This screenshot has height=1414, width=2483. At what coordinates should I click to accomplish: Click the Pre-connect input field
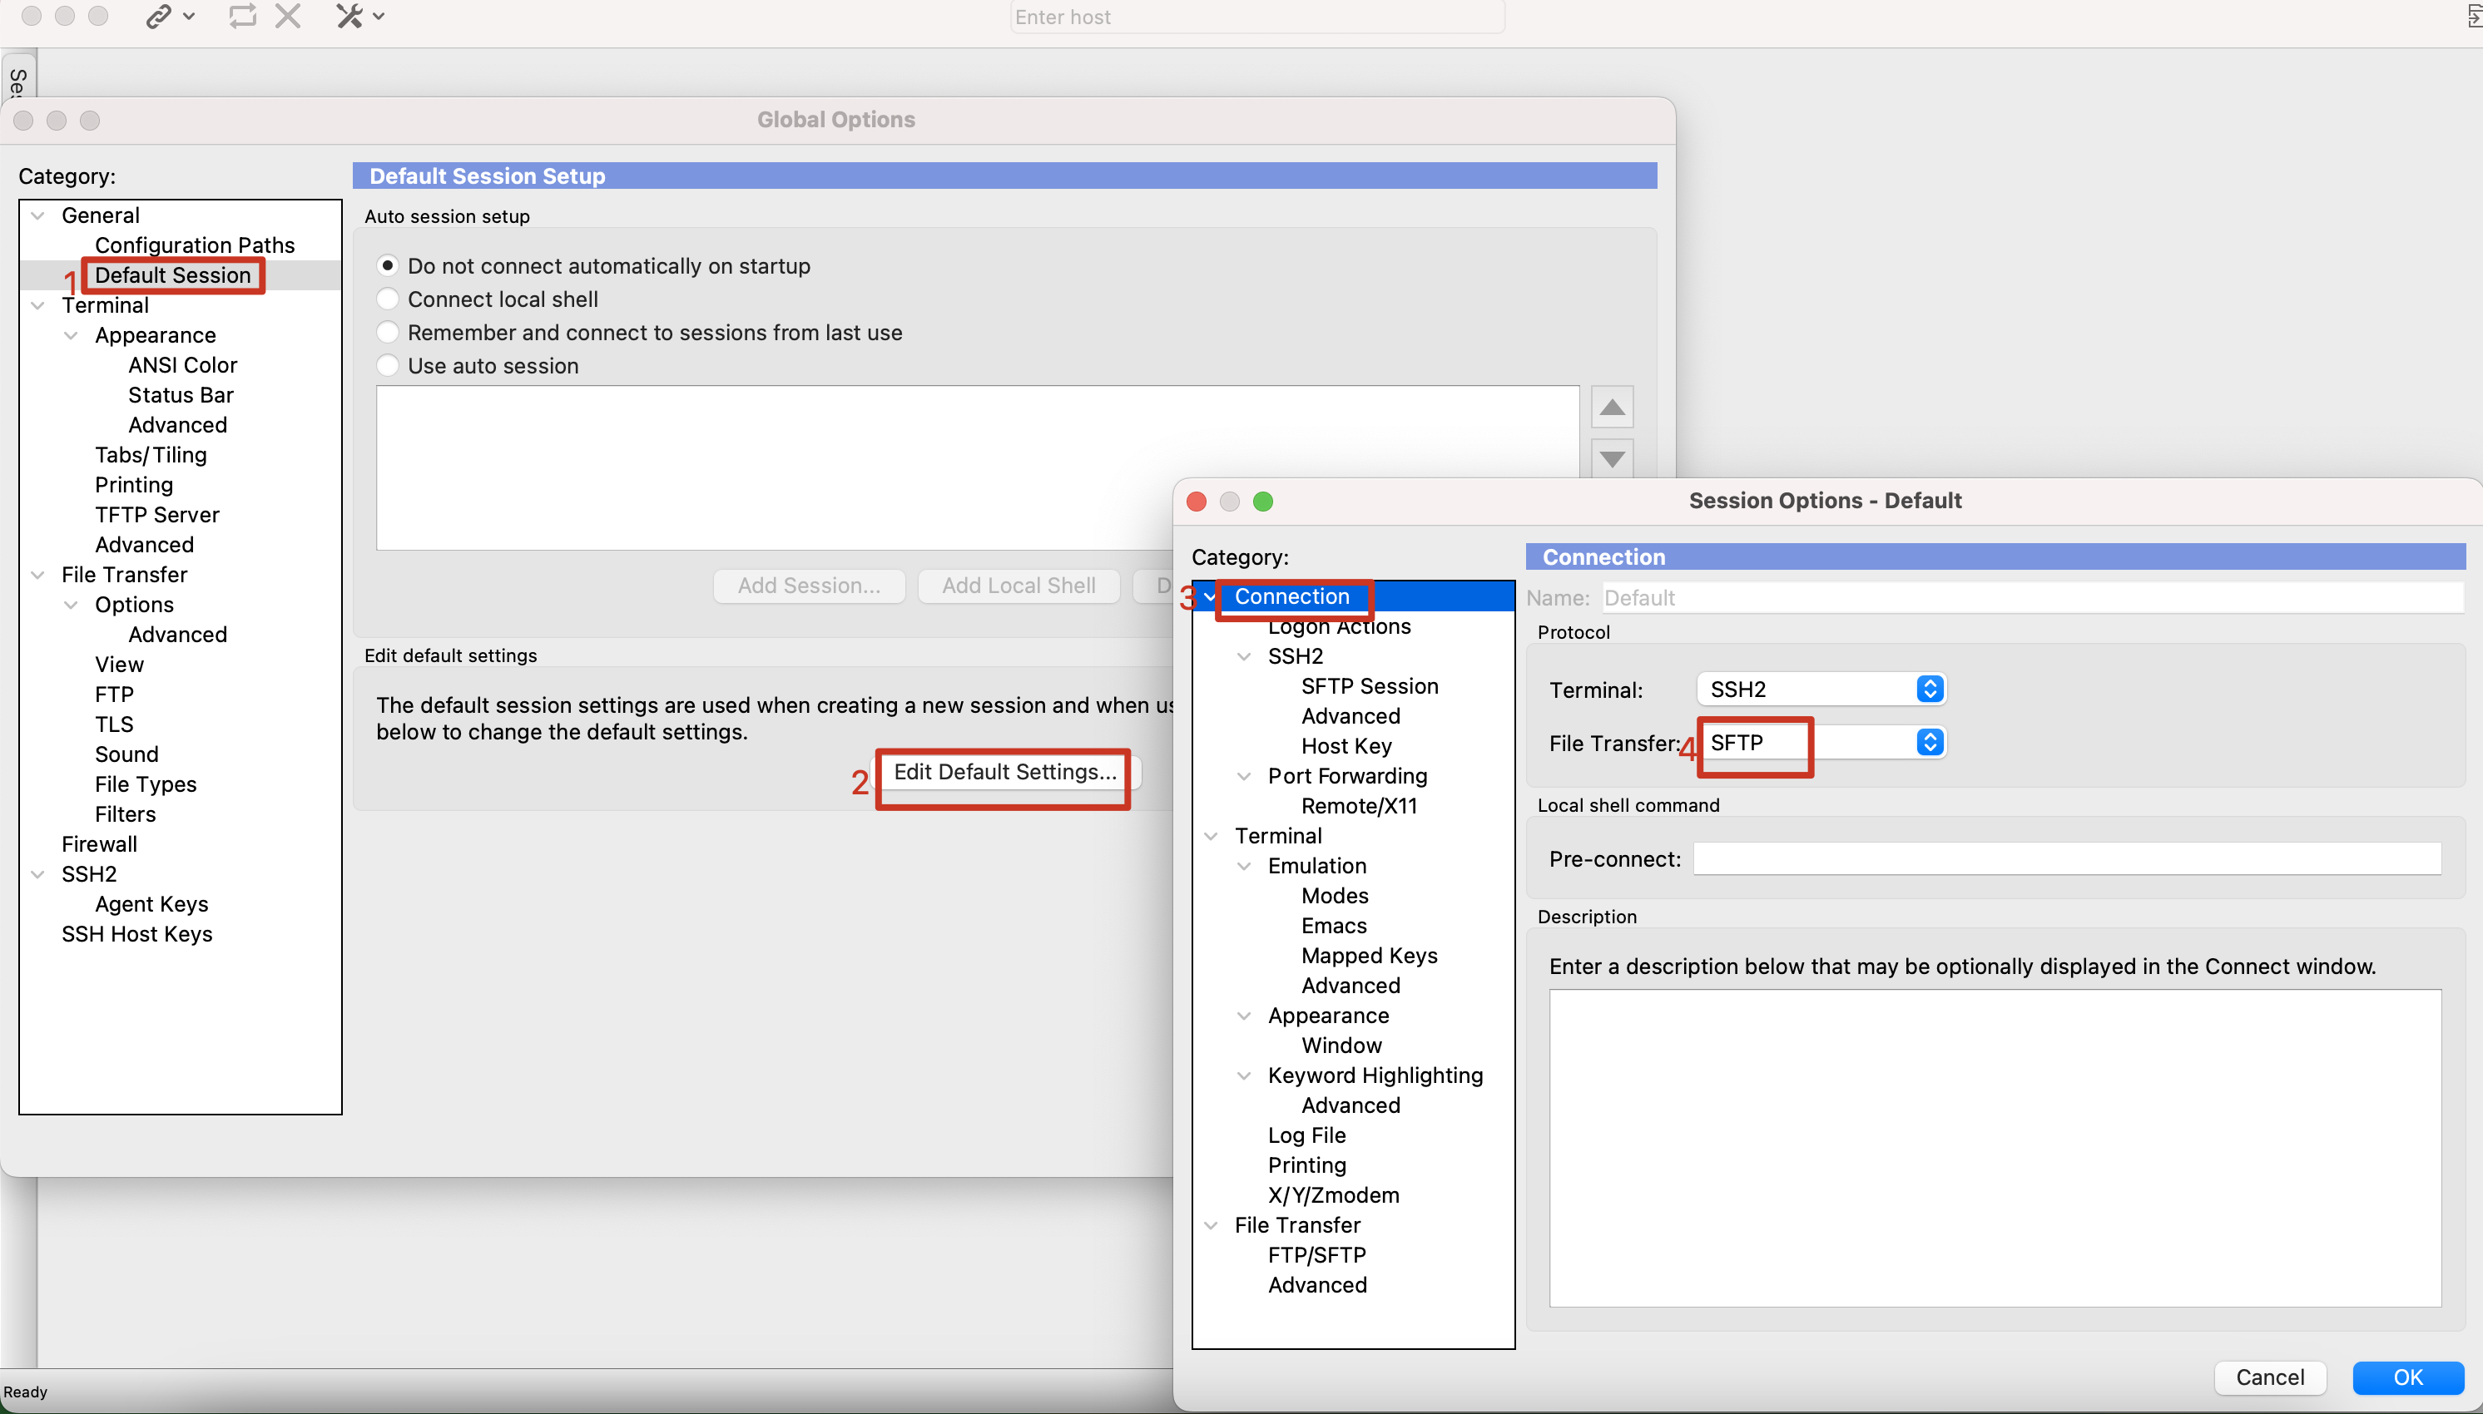tap(2066, 858)
